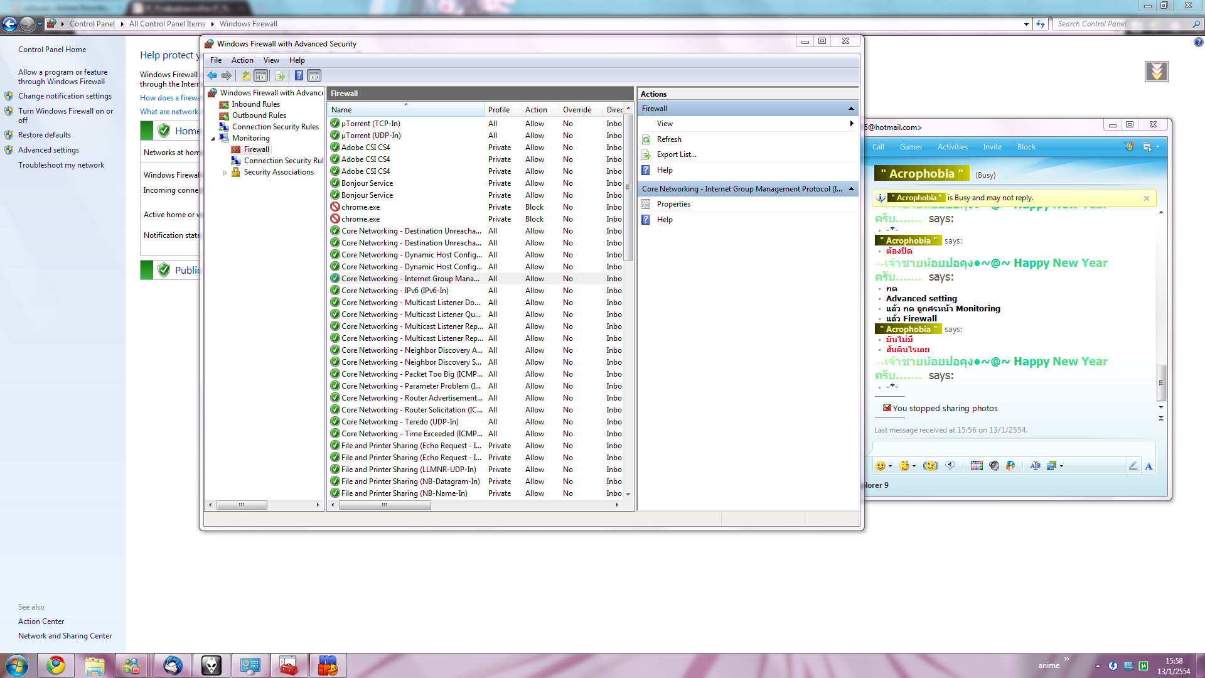Expand the Security Associations node
This screenshot has height=678, width=1205.
pos(225,172)
